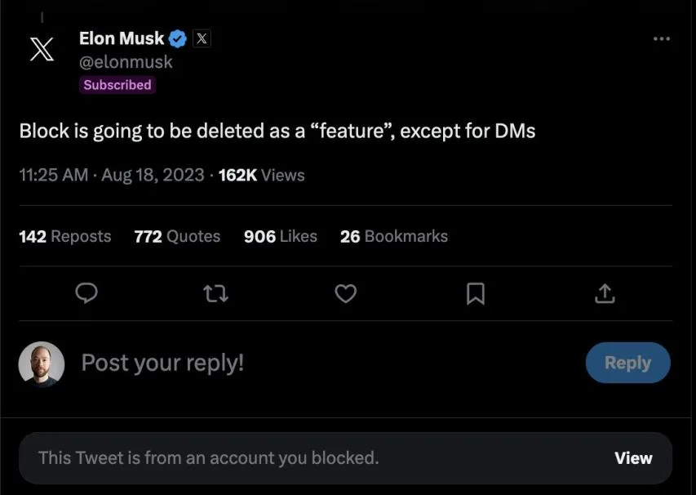Open the share icon for this tweet

click(x=605, y=293)
